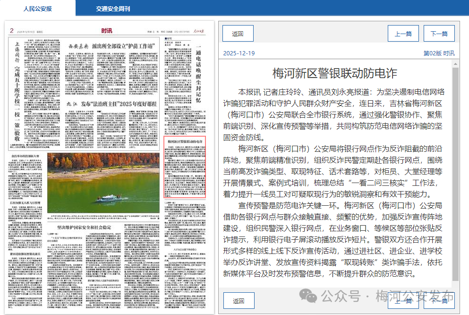
Task: Click the top 返回 button
Action: tap(238, 34)
